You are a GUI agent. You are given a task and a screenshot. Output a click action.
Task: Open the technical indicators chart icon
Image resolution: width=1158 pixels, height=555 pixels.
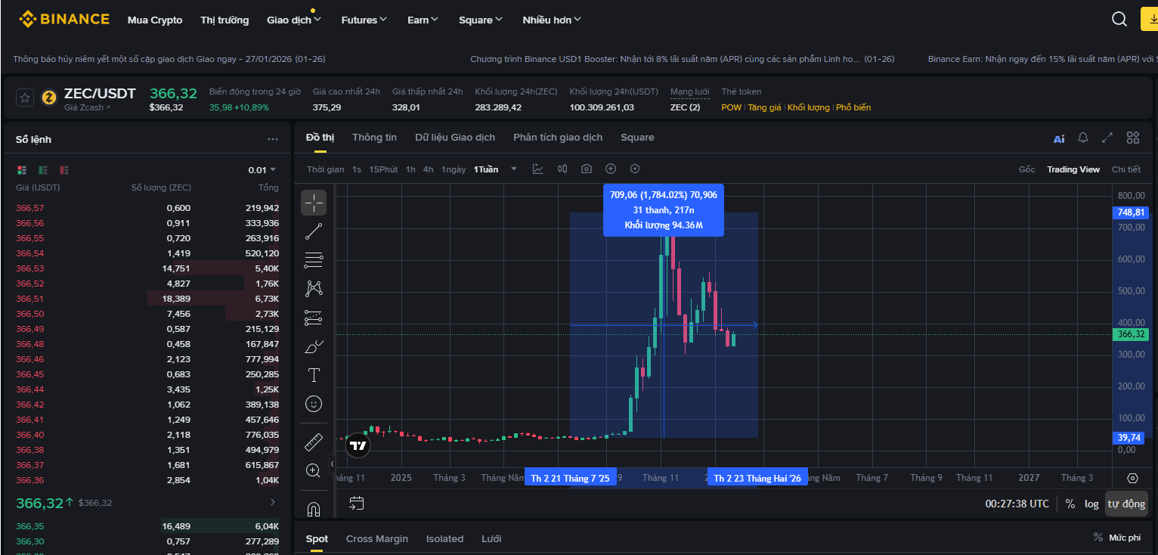tap(537, 169)
